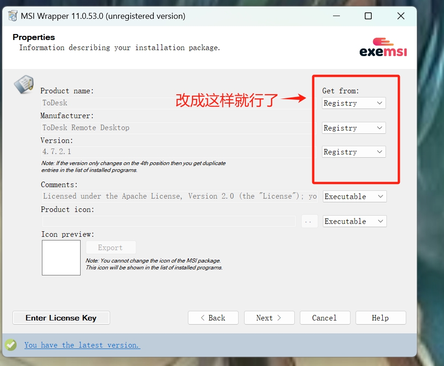Open the Product icon source dropdown

coord(355,221)
